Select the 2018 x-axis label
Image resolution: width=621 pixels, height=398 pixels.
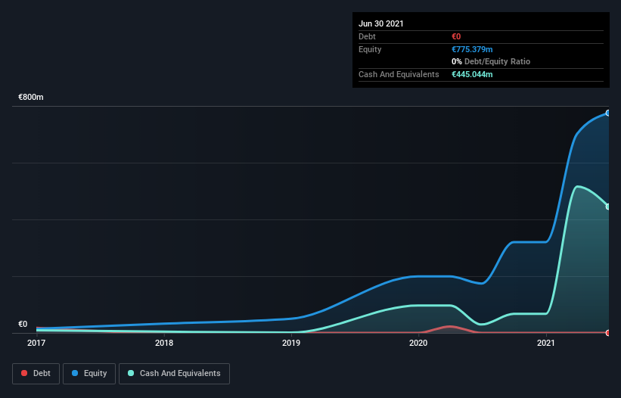pyautogui.click(x=164, y=343)
